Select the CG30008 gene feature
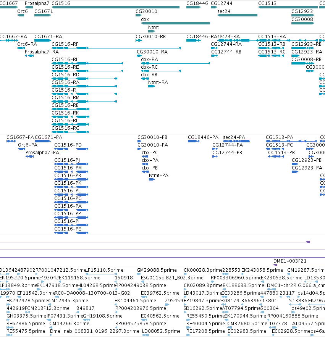 click(303, 23)
